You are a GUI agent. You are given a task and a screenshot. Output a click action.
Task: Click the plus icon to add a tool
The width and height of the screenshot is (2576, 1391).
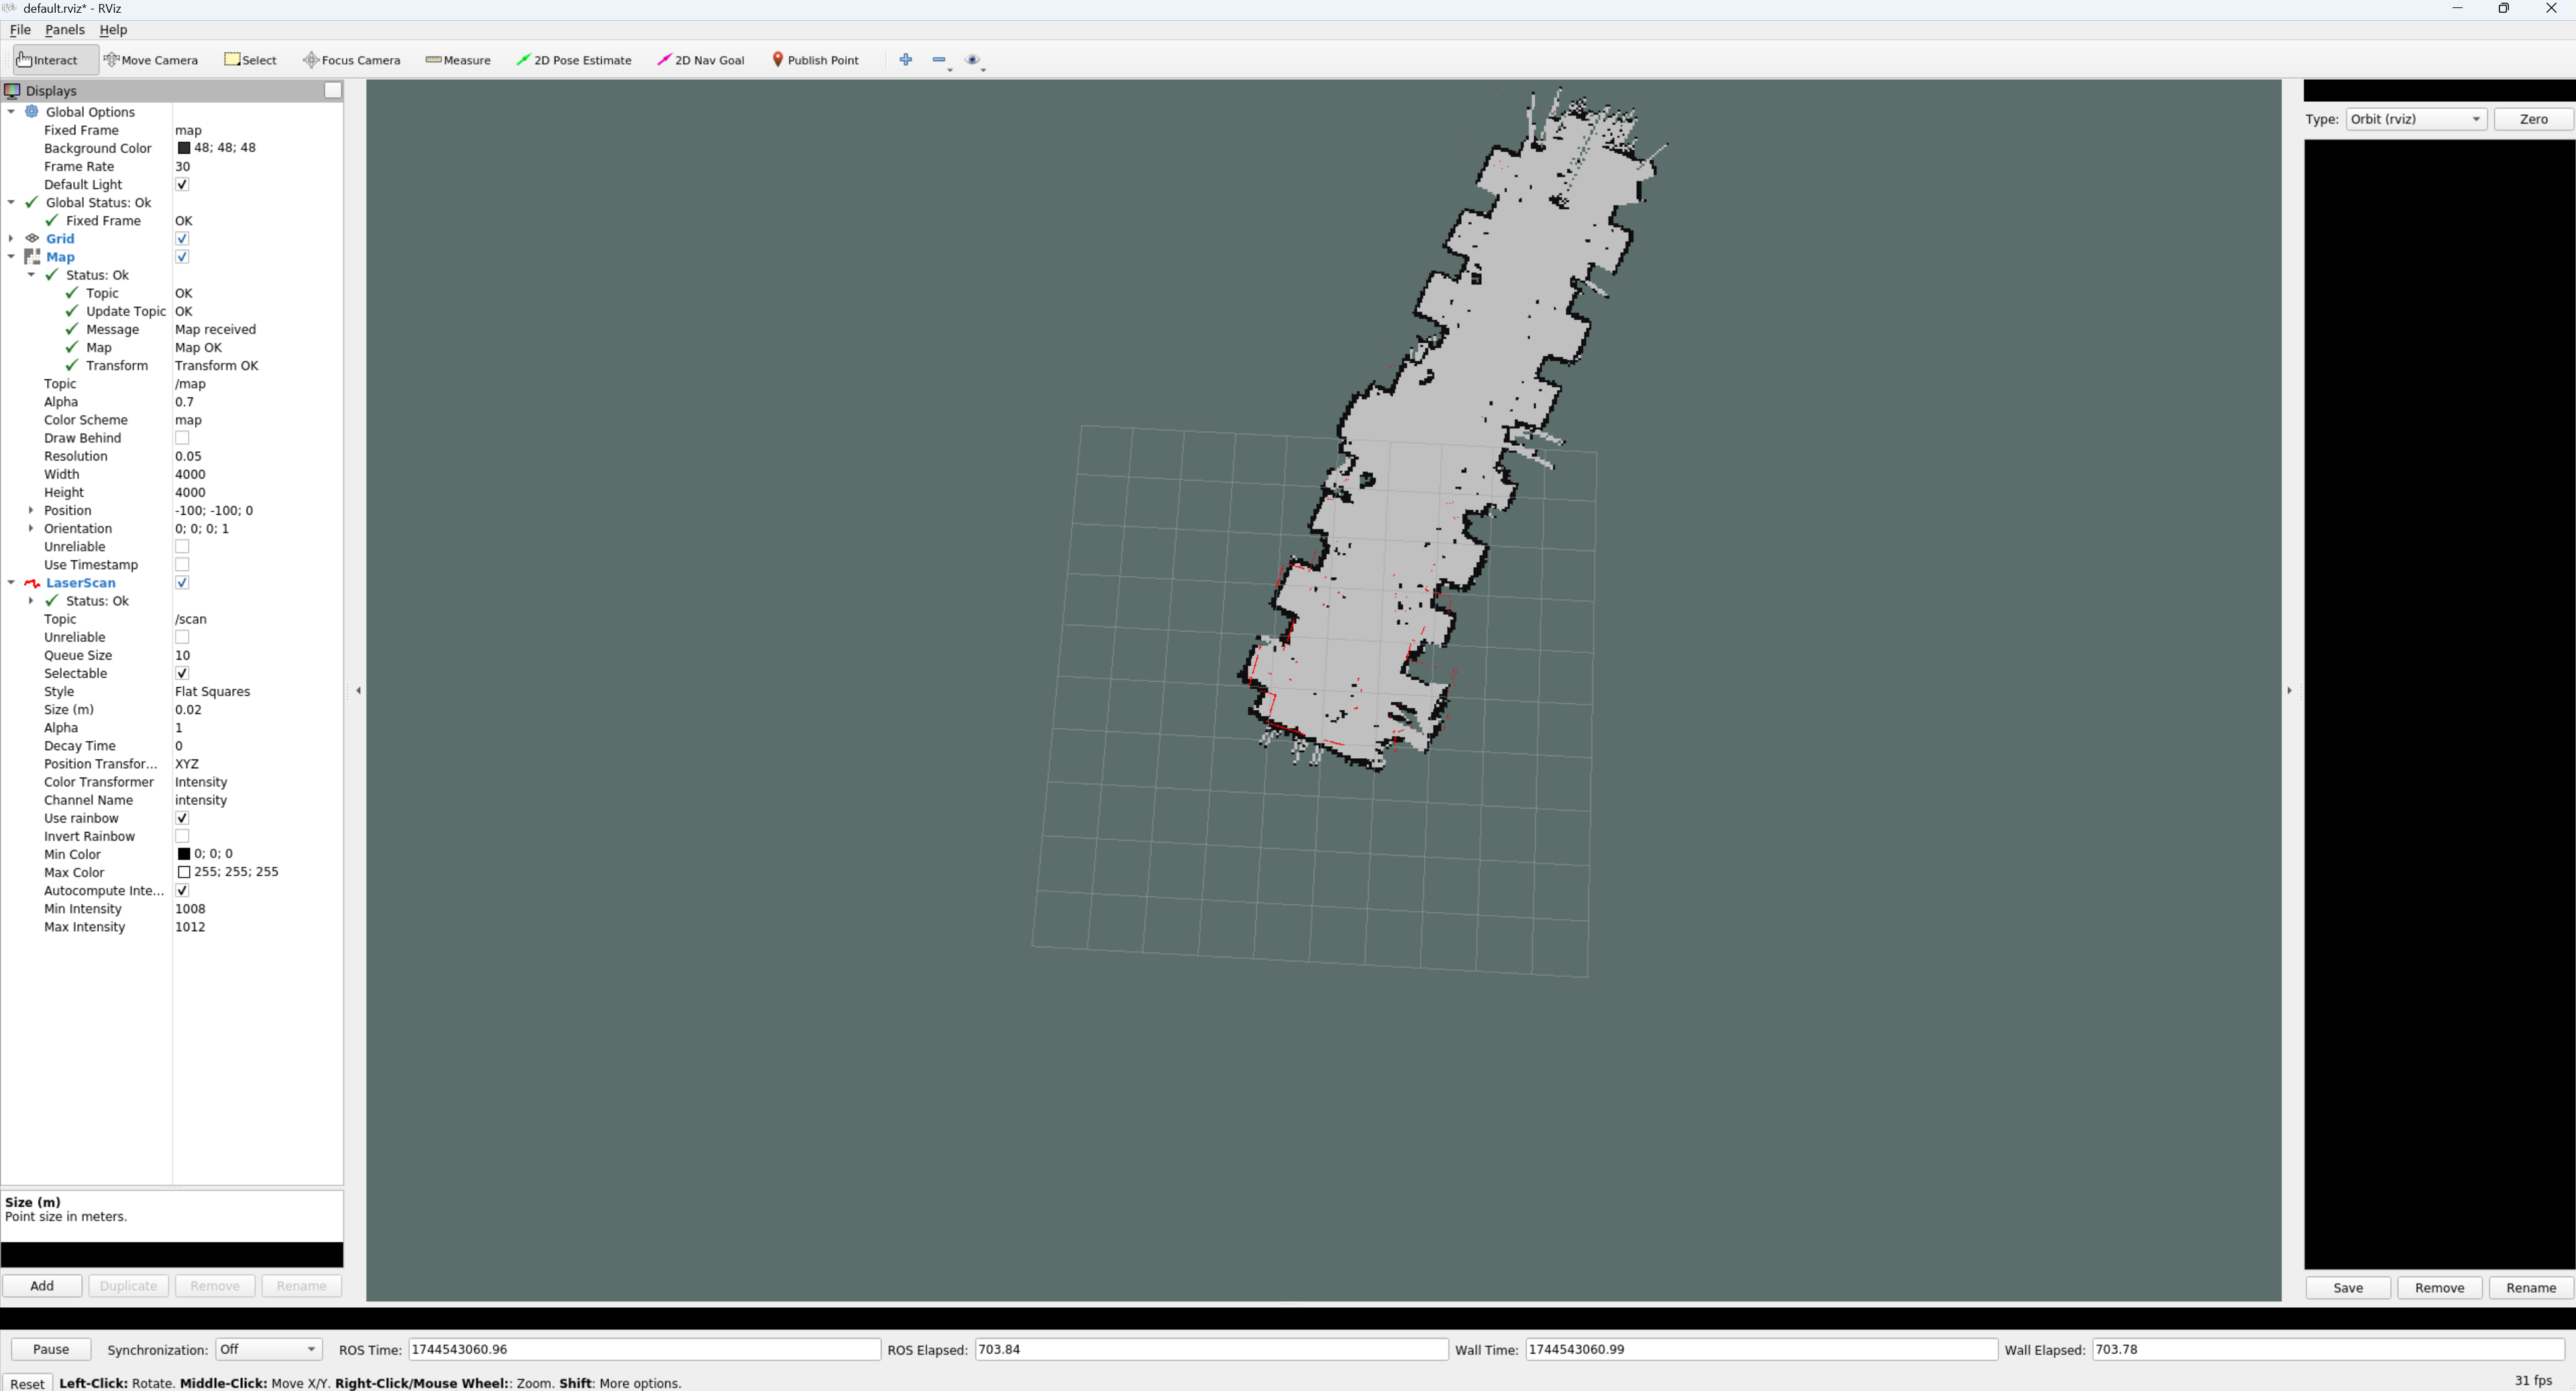[x=905, y=59]
